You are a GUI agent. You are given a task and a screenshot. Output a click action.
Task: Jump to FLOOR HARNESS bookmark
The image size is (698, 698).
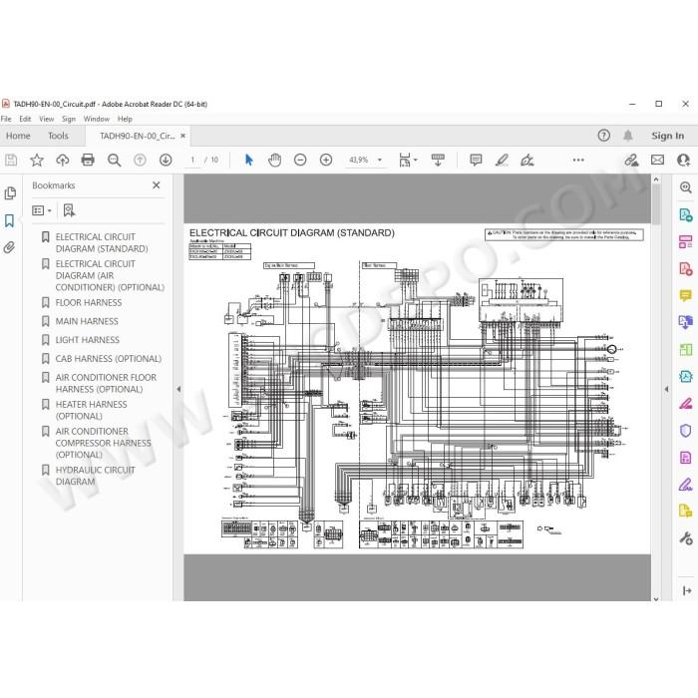(89, 303)
